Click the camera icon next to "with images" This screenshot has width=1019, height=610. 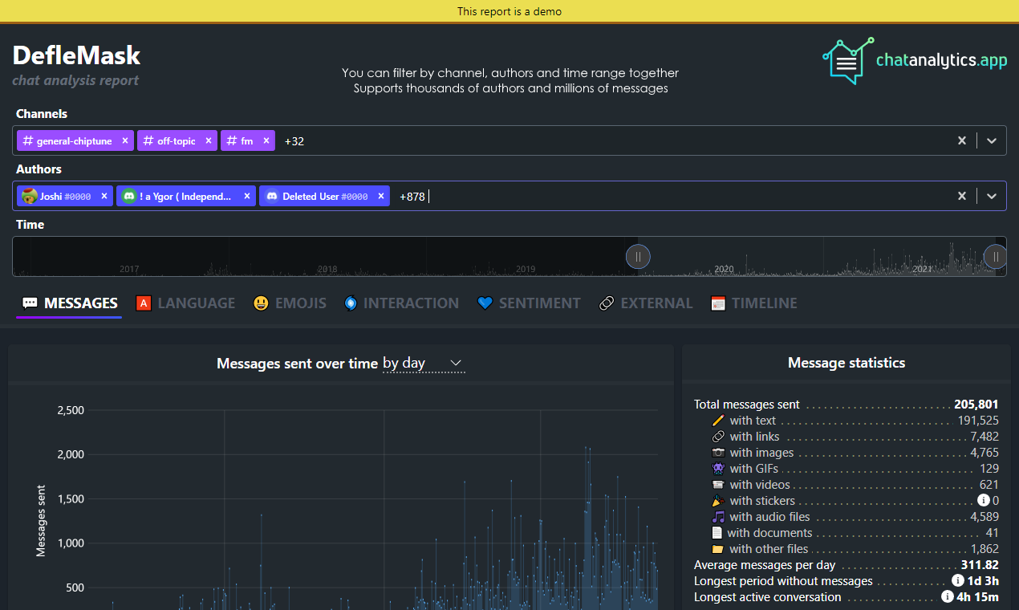coord(718,452)
